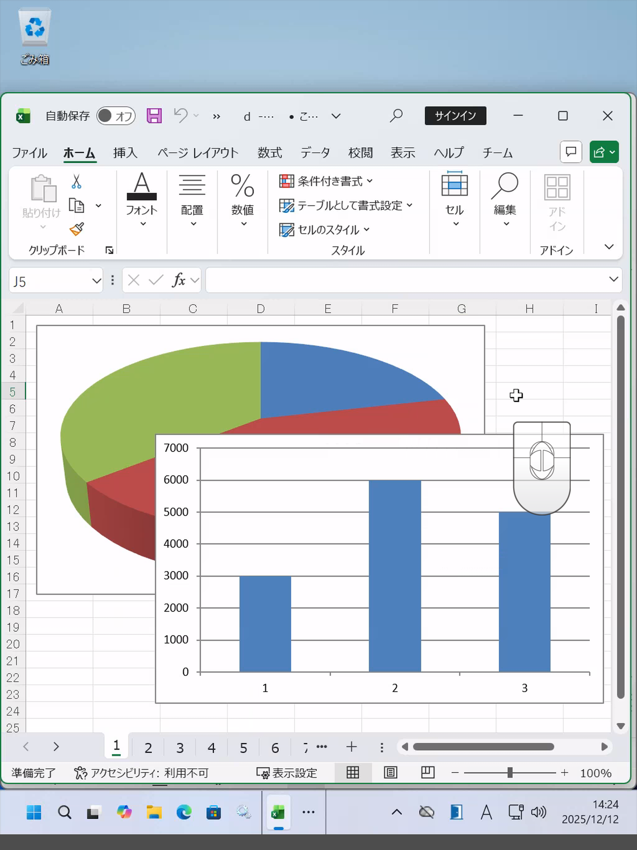Click the Cut scissors icon

tap(77, 181)
